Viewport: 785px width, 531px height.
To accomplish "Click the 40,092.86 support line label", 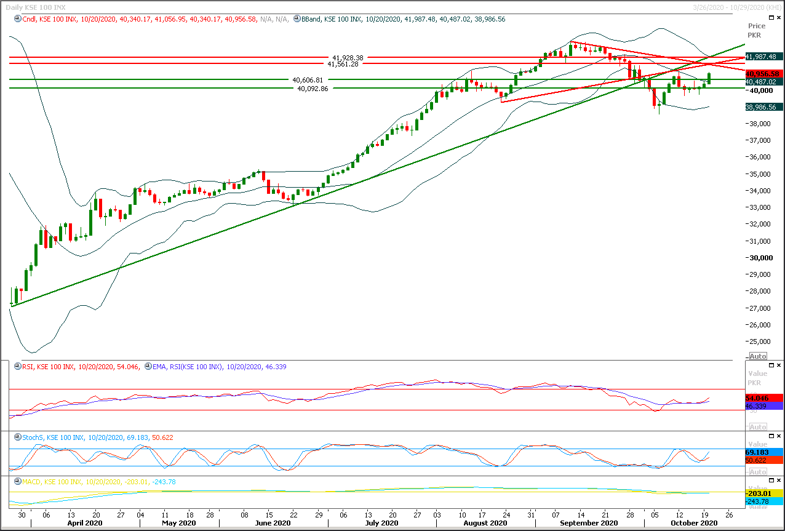I will coord(313,89).
